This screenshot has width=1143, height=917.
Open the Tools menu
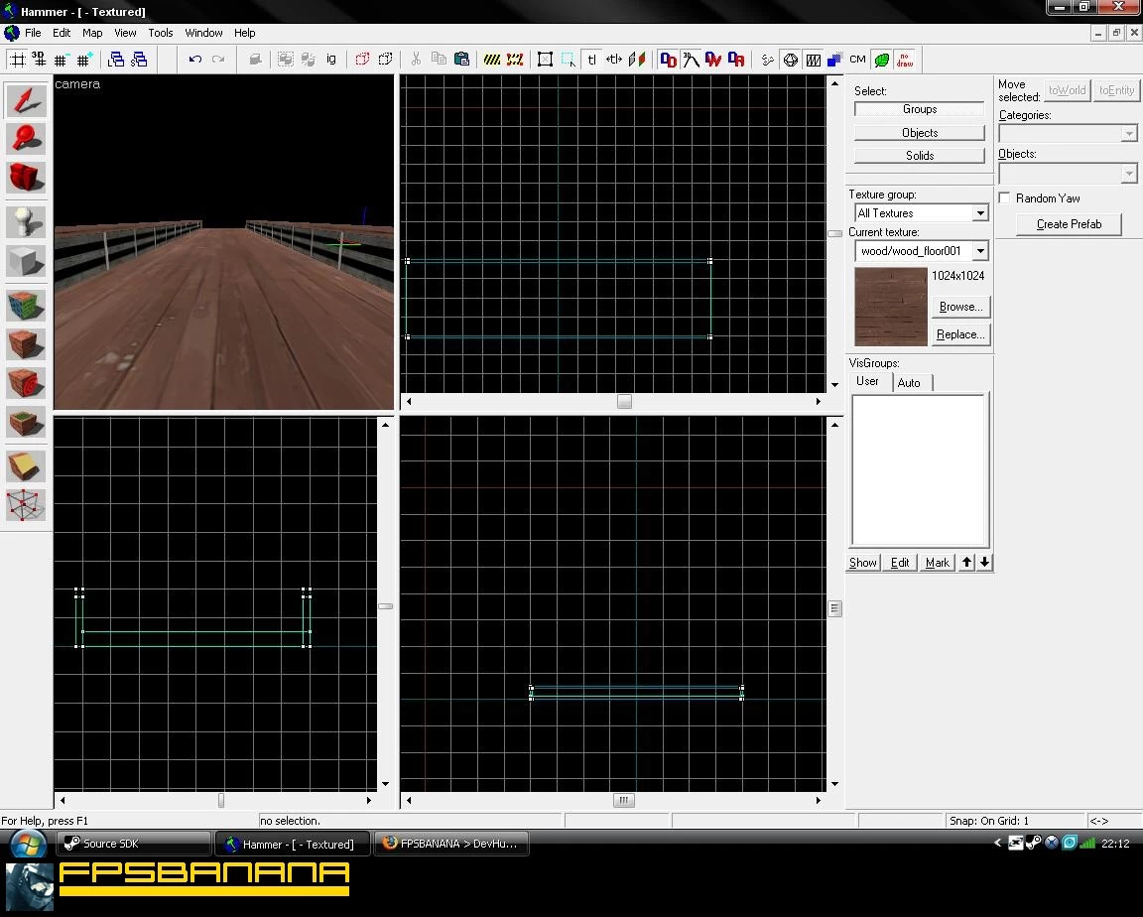(x=161, y=33)
